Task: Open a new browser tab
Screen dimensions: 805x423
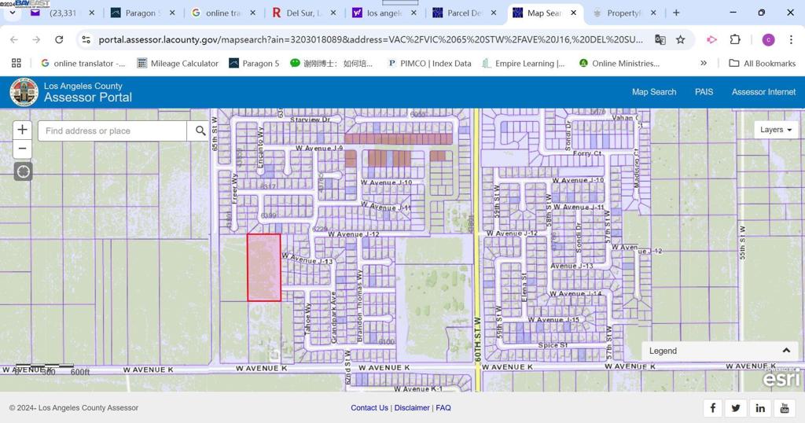Action: 676,13
